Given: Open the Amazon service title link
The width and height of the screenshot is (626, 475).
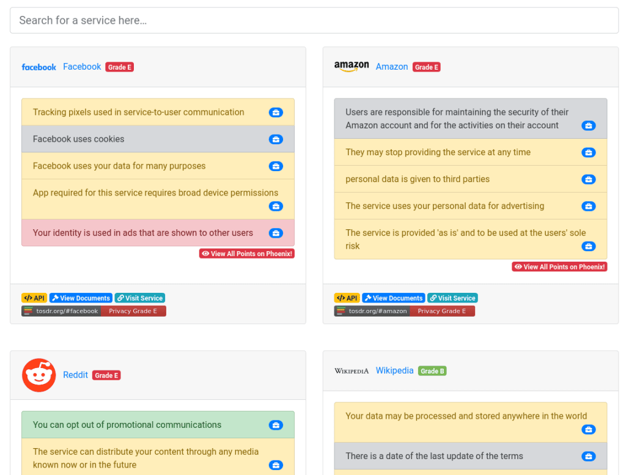Looking at the screenshot, I should [392, 67].
